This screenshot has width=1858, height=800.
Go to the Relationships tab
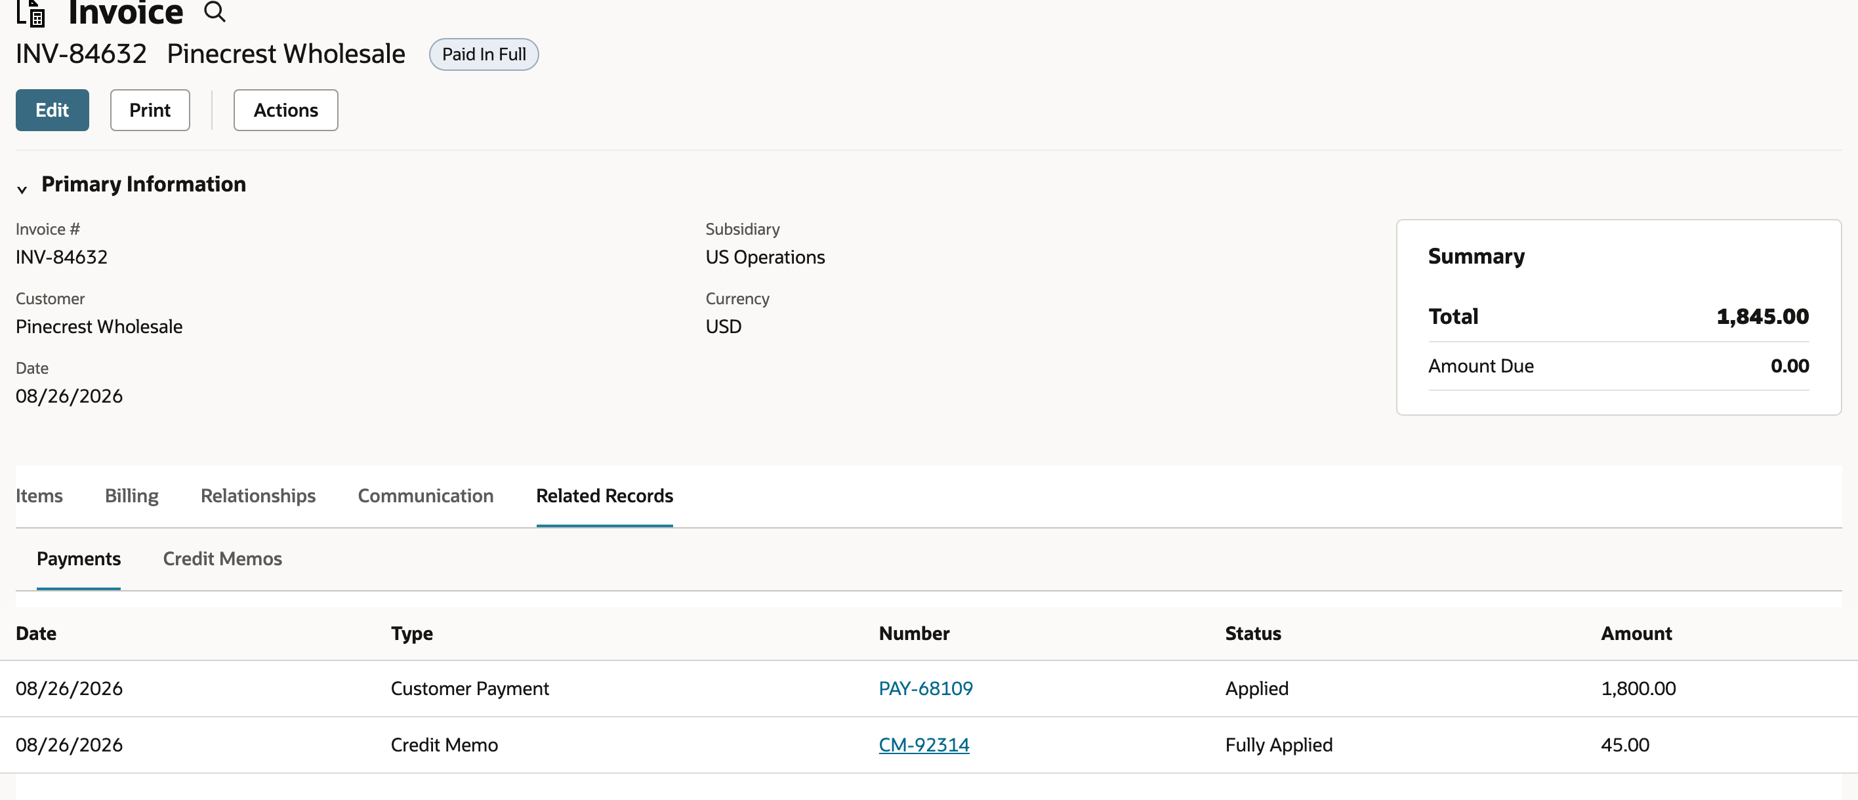258,496
